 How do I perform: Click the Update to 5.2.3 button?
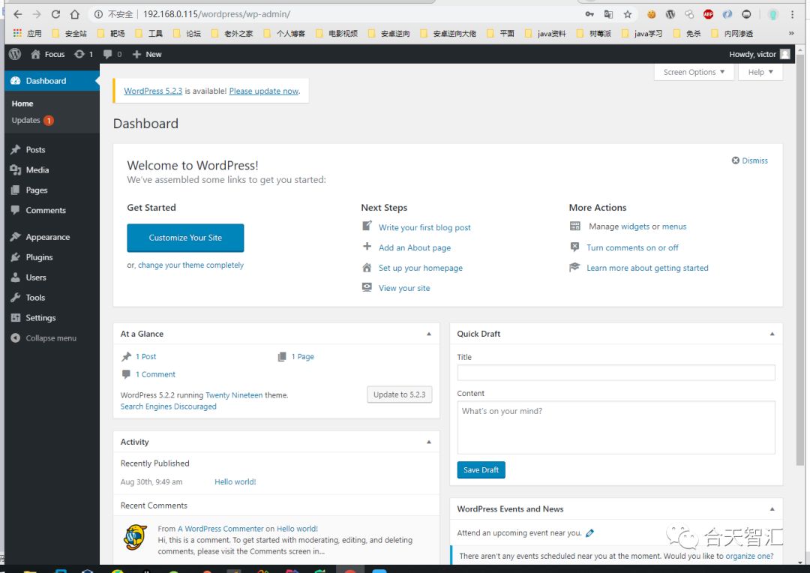point(399,394)
